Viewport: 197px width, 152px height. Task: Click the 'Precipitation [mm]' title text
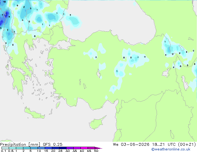[20, 145]
